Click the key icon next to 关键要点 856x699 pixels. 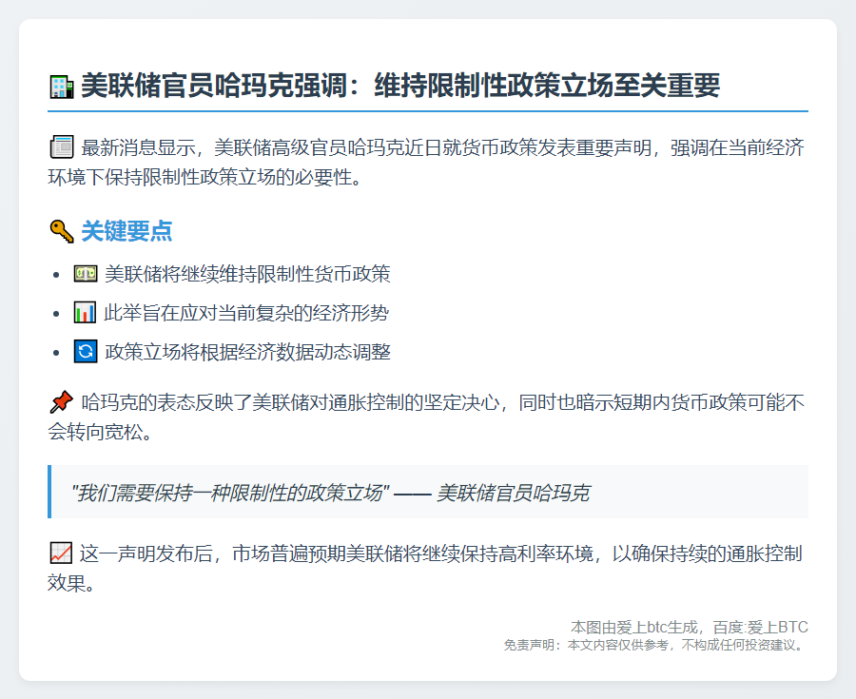[x=59, y=230]
